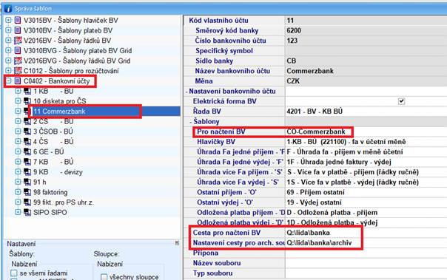Click the Cesta pro načtení BV path field

[x=366, y=233]
